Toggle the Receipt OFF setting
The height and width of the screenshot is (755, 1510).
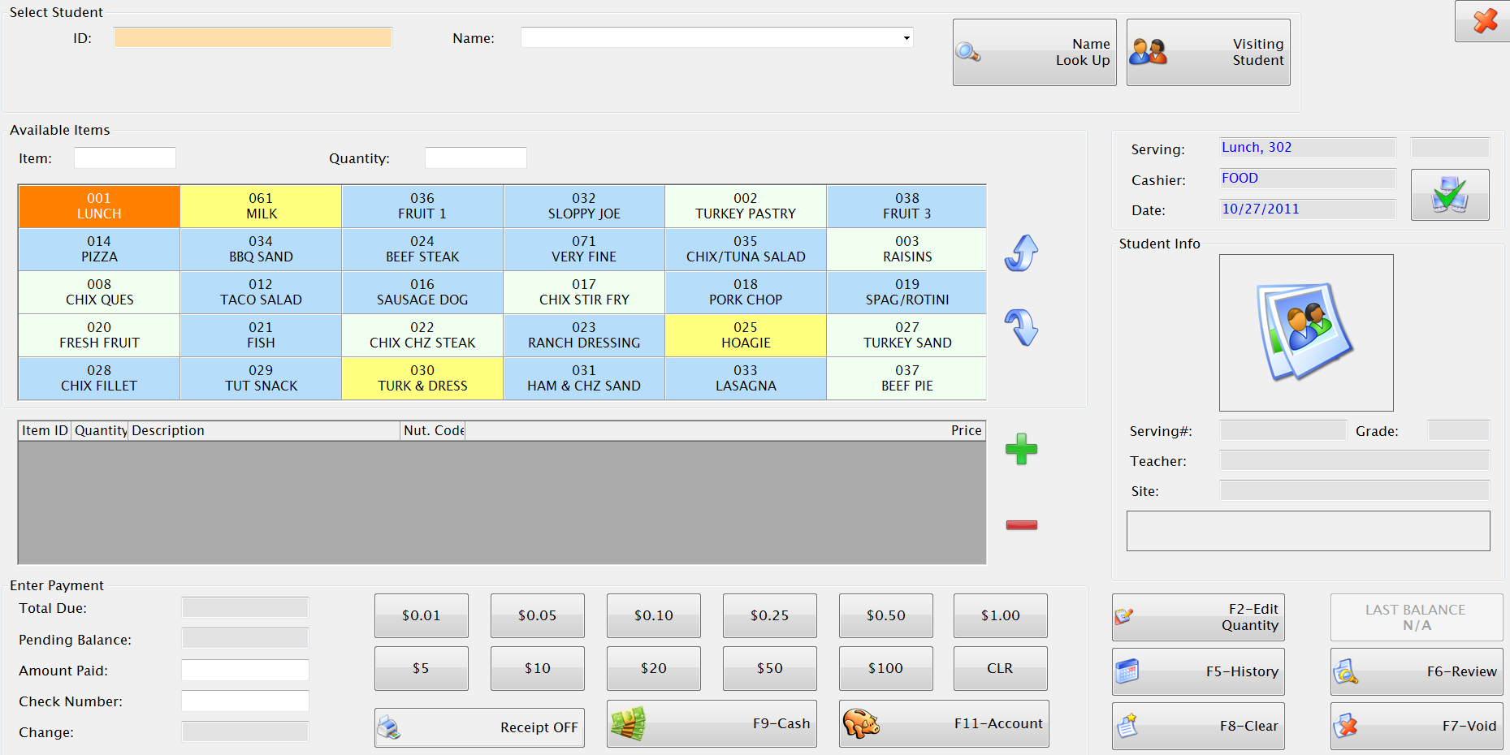point(478,727)
